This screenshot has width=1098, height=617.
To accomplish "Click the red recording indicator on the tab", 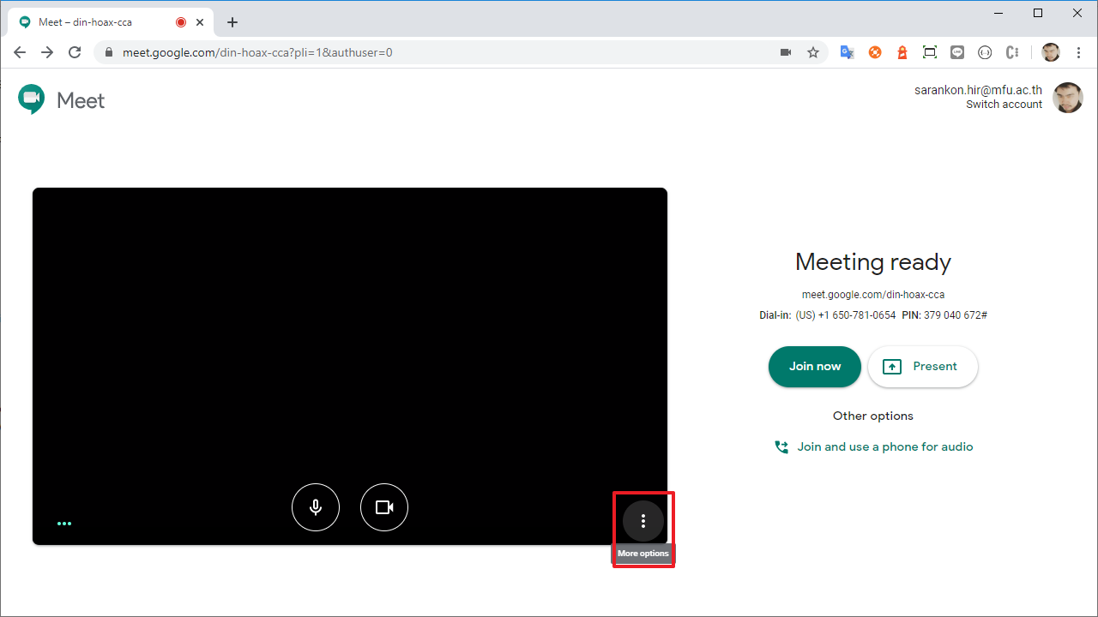I will point(181,22).
